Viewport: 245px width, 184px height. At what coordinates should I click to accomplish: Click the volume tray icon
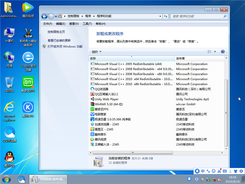pyautogui.click(x=220, y=180)
